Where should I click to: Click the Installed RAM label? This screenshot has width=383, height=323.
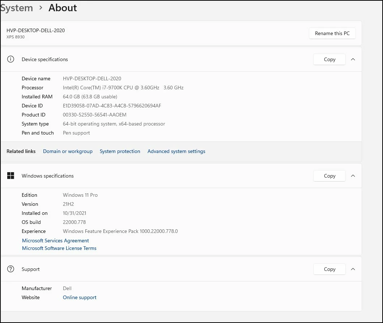37,97
